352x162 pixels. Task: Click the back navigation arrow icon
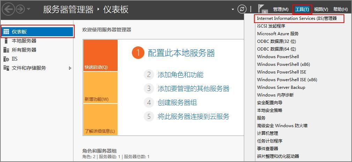pos(8,9)
